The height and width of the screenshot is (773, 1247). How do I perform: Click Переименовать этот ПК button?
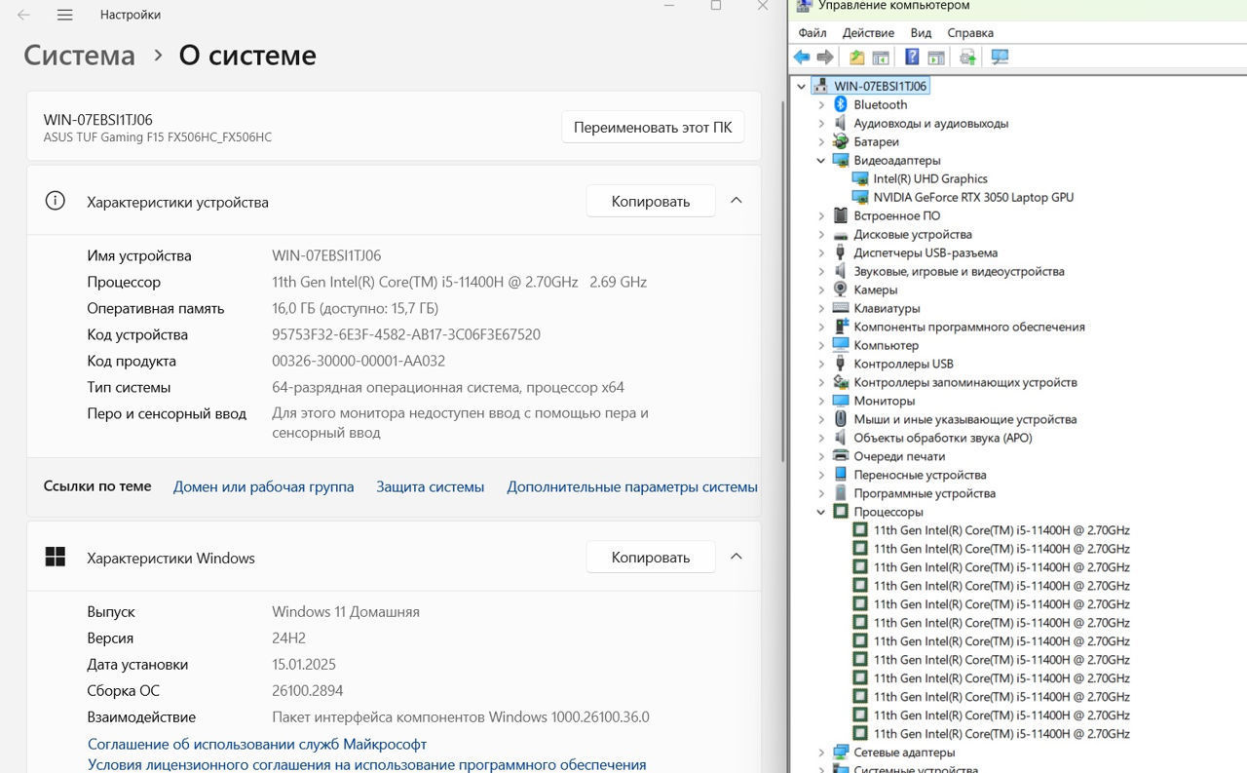pyautogui.click(x=652, y=127)
